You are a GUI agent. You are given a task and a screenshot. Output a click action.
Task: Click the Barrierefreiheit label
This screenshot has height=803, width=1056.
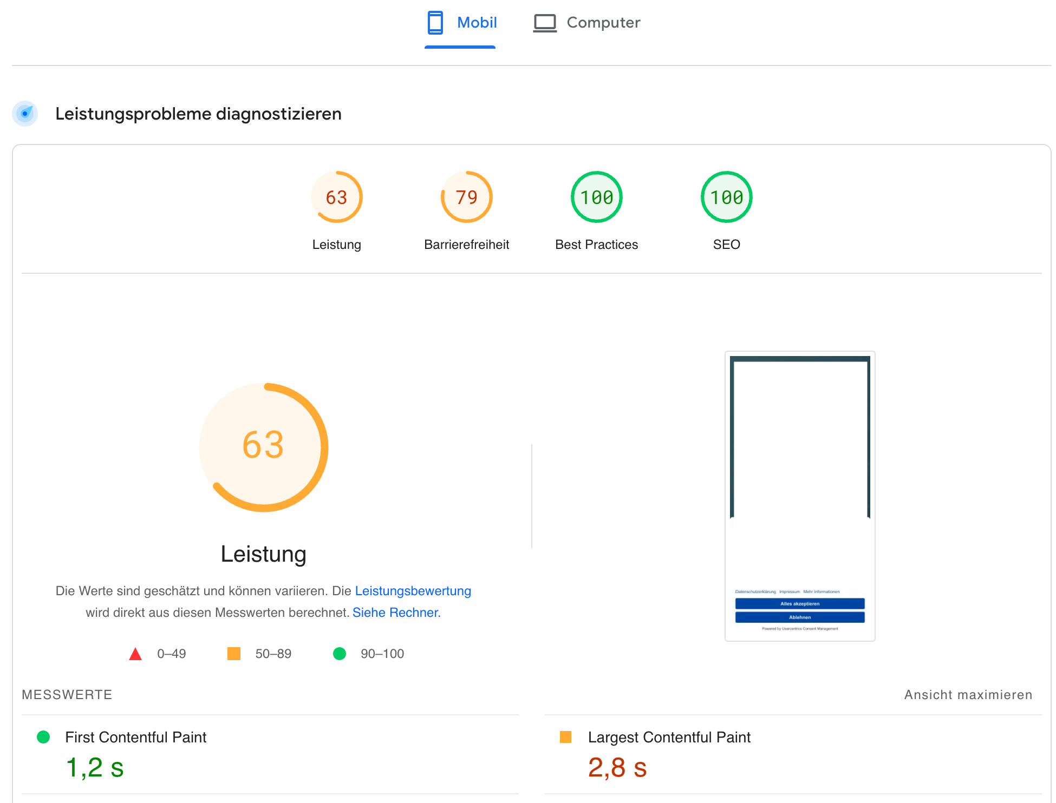pyautogui.click(x=466, y=245)
